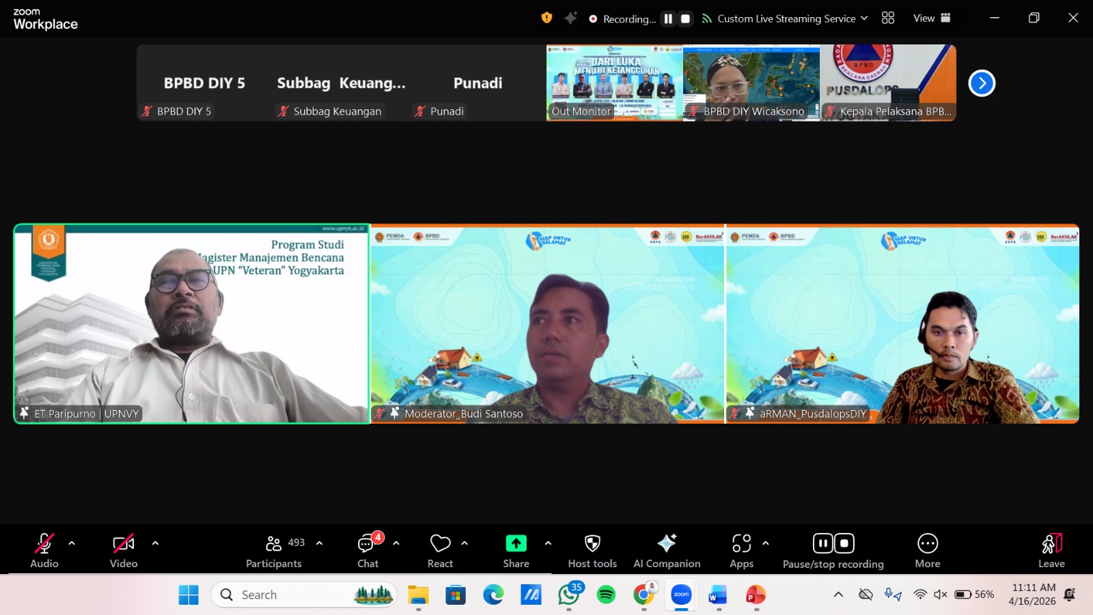Leave the meeting
The width and height of the screenshot is (1093, 615).
[x=1051, y=551]
